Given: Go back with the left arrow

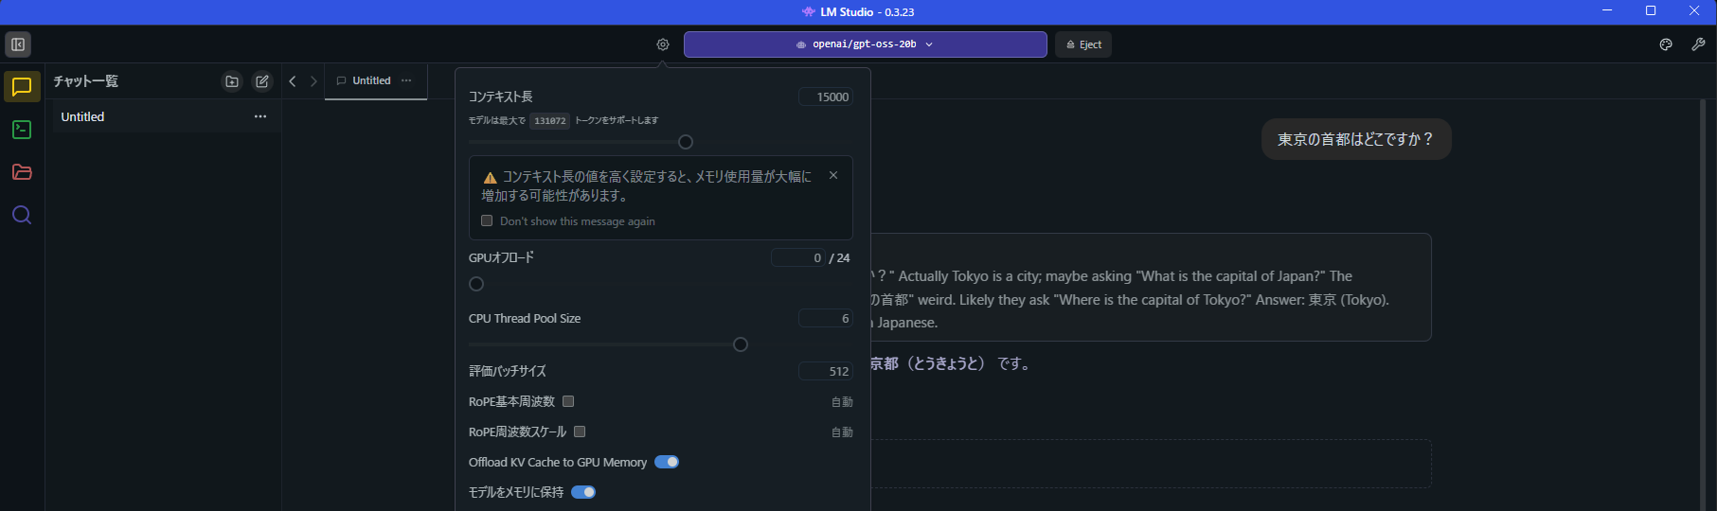Looking at the screenshot, I should (x=293, y=81).
